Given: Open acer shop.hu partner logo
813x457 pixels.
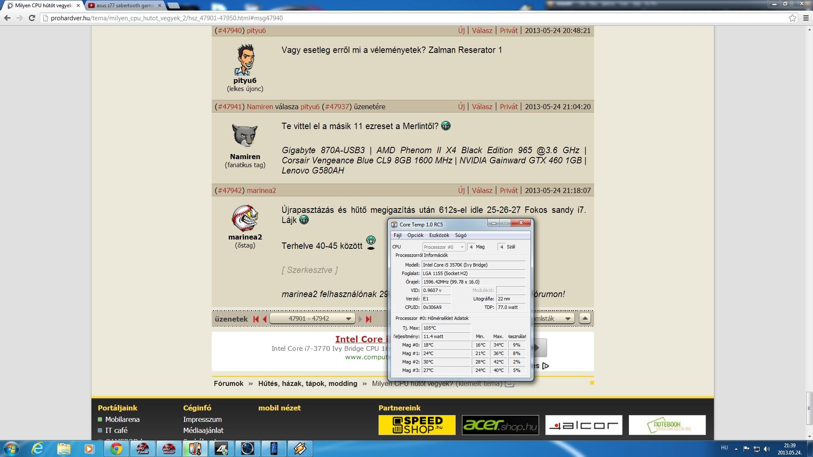Looking at the screenshot, I should (x=501, y=425).
